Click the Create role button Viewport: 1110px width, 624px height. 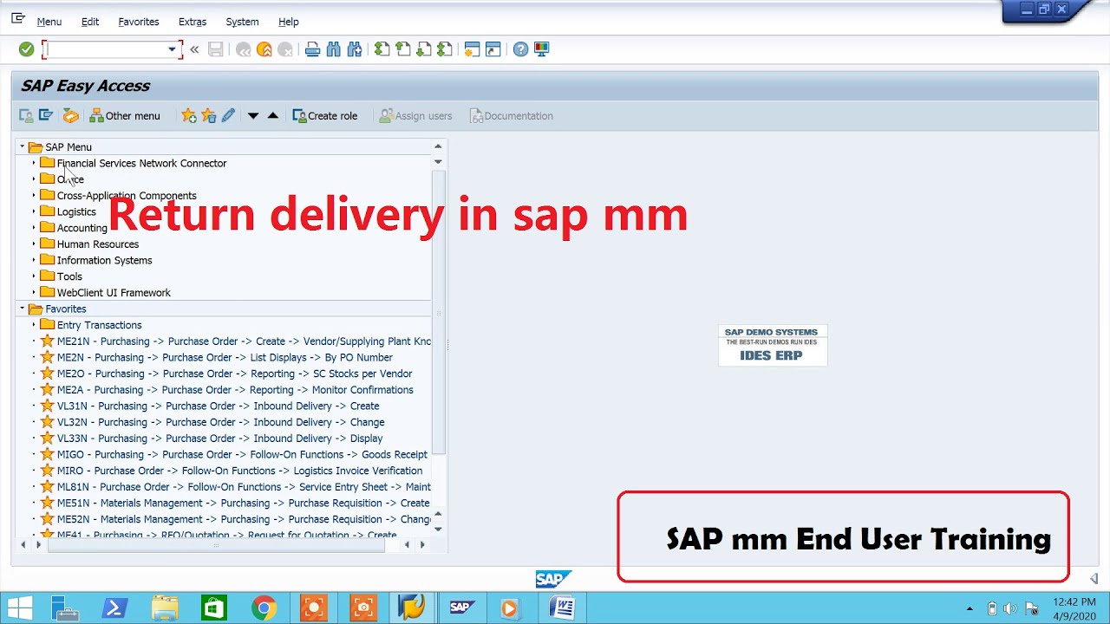tap(325, 115)
